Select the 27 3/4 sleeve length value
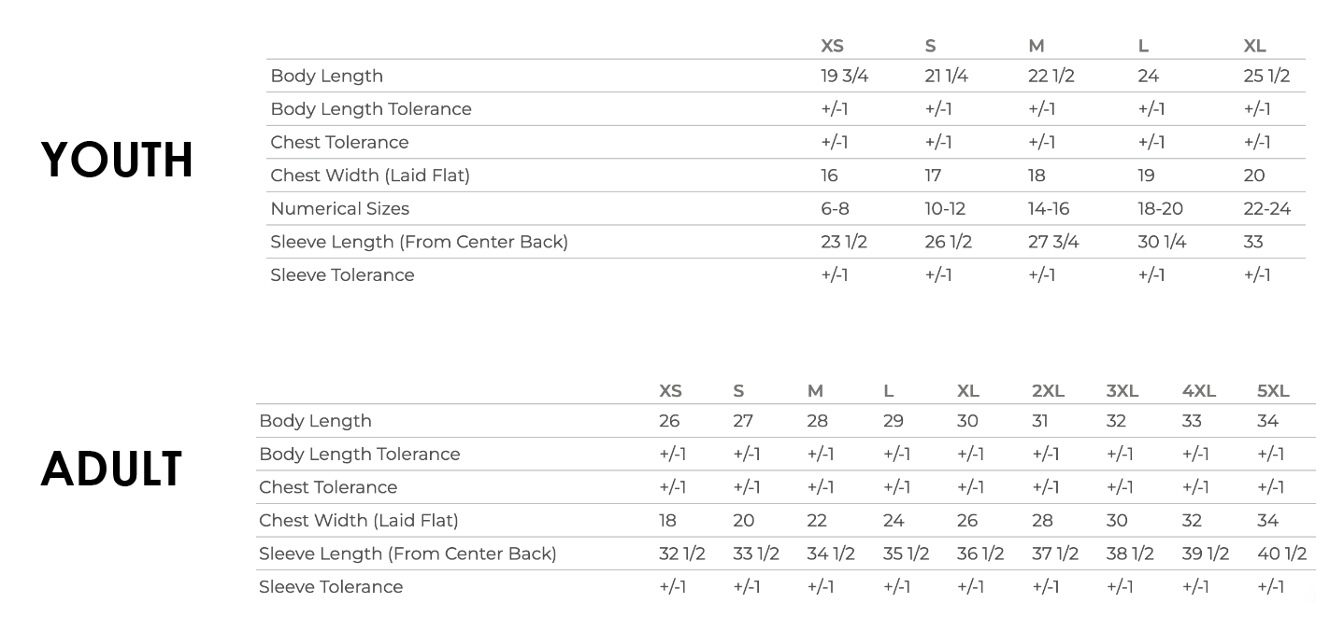Image resolution: width=1344 pixels, height=631 pixels. click(1053, 242)
